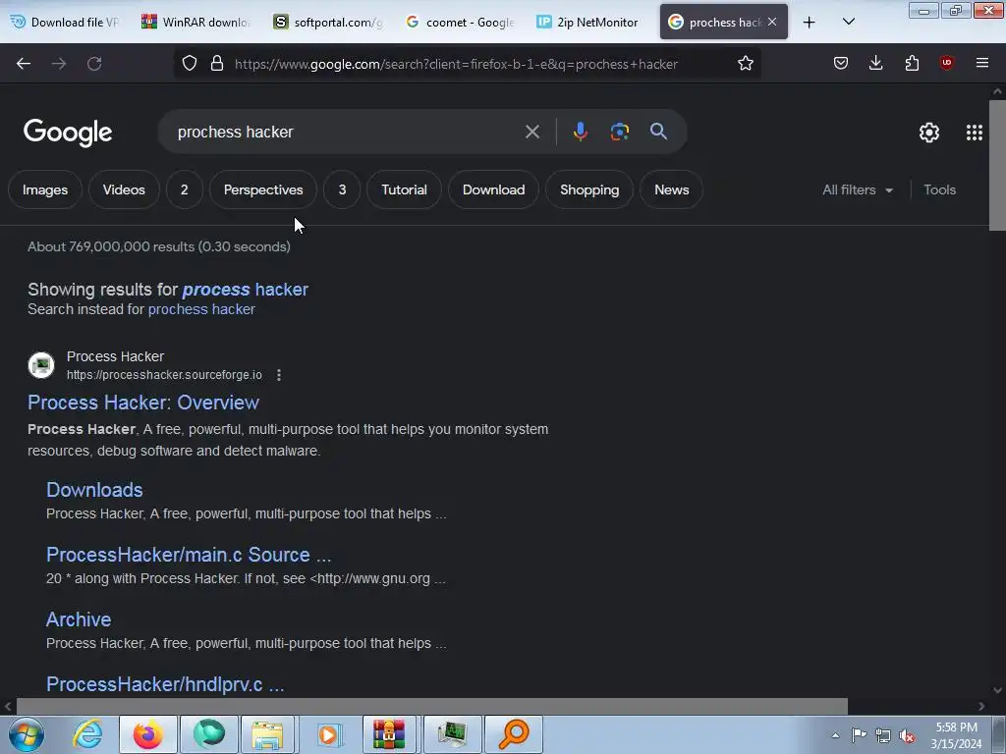Open the Google apps grid
The width and height of the screenshot is (1006, 754).
click(x=974, y=133)
